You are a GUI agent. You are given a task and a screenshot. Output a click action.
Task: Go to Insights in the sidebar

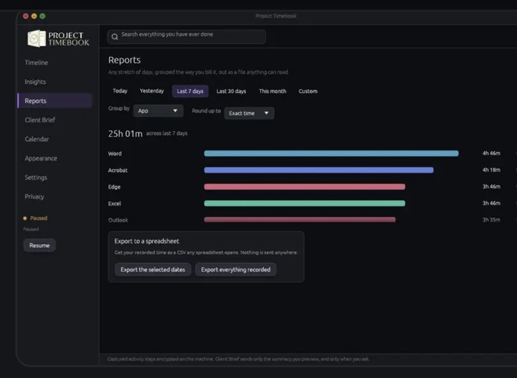coord(35,82)
